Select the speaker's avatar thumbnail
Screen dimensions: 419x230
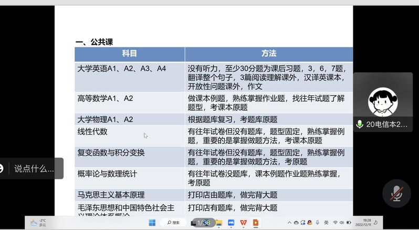383,101
